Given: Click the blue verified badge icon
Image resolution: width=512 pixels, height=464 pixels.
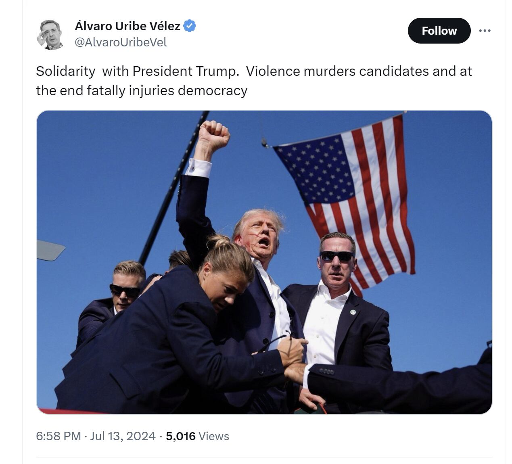Looking at the screenshot, I should pos(190,26).
